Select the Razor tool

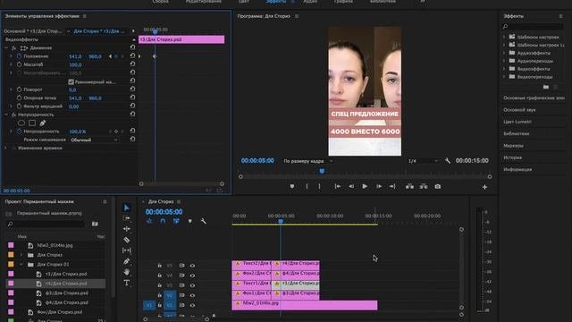click(x=127, y=240)
